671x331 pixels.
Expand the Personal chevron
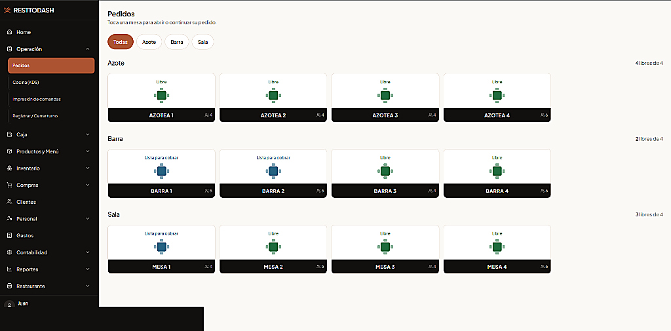(88, 219)
